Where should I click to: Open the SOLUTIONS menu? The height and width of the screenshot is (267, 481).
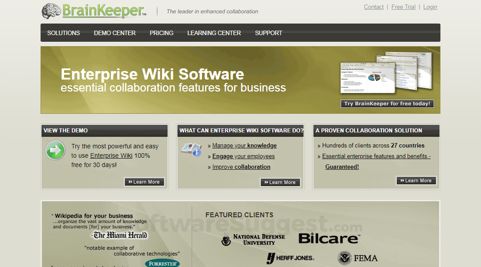point(63,32)
